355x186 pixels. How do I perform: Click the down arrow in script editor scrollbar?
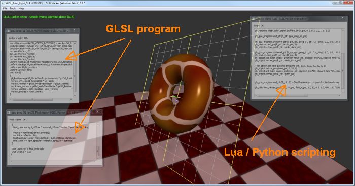[x=343, y=92]
